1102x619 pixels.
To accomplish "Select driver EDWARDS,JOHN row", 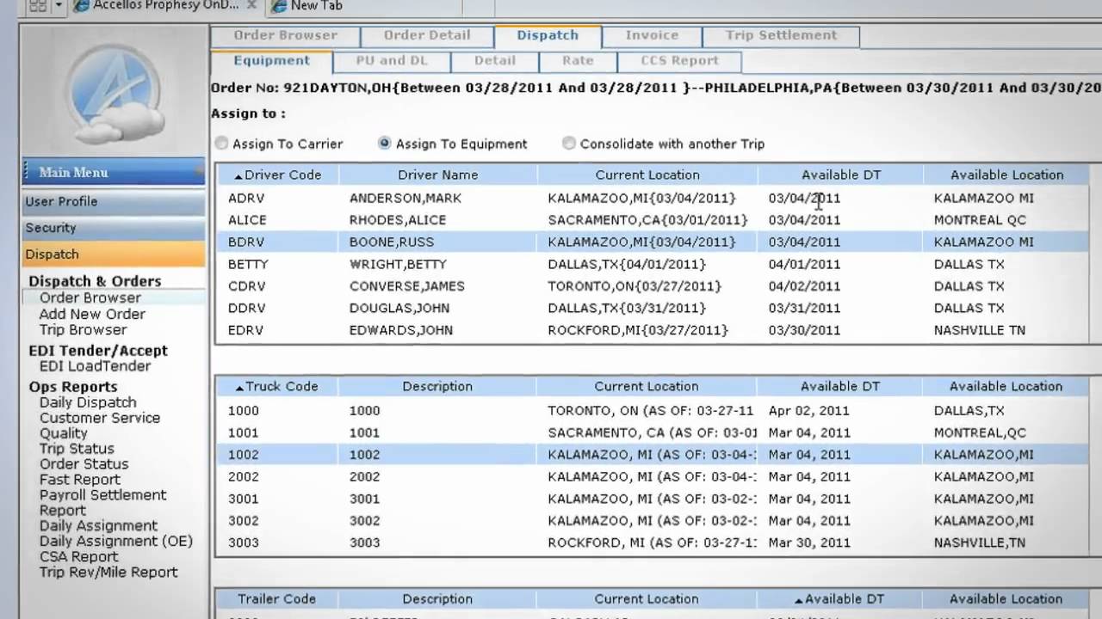I will point(653,330).
